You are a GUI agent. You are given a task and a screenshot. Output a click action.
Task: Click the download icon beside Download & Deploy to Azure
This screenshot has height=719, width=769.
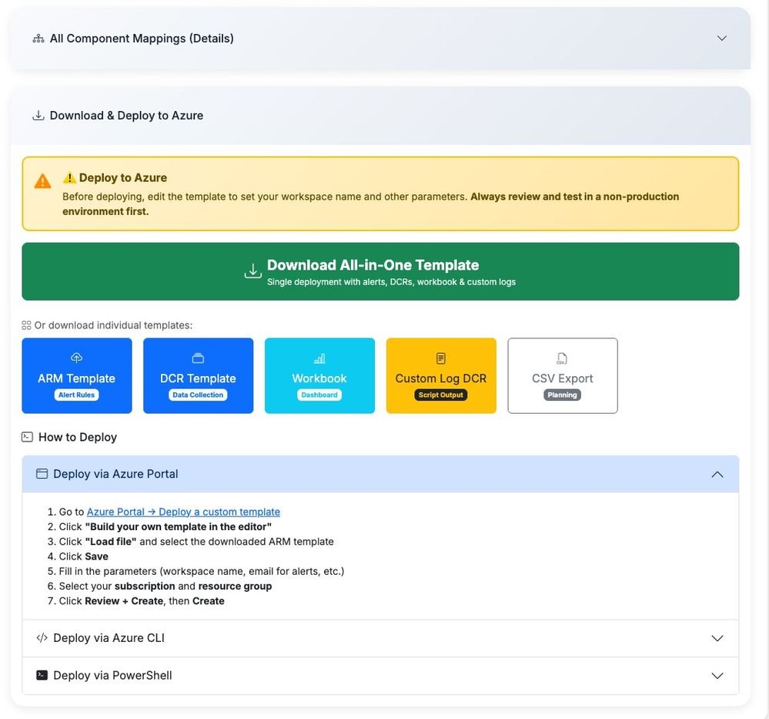38,115
